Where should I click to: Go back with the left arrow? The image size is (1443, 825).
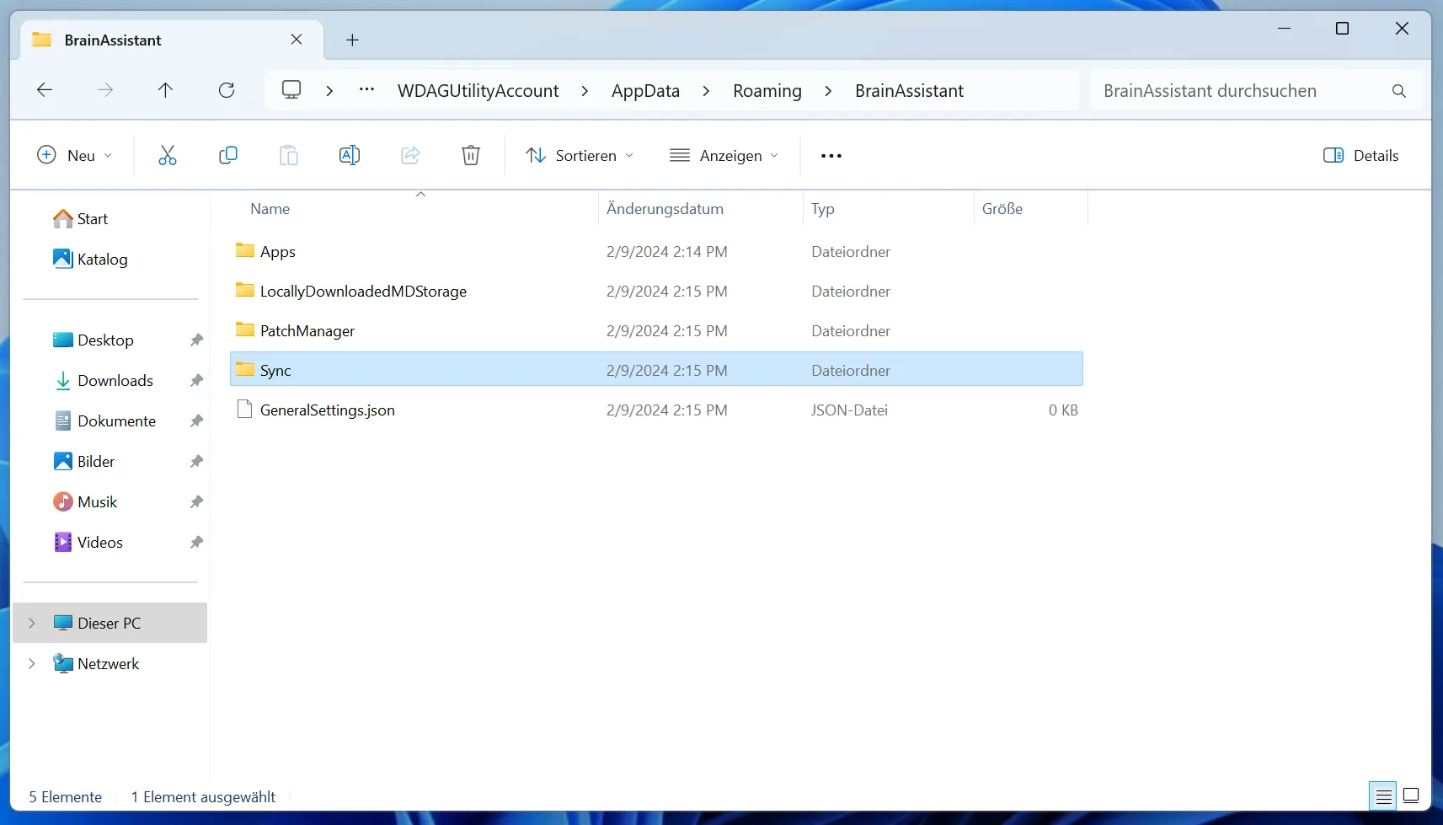pos(45,90)
